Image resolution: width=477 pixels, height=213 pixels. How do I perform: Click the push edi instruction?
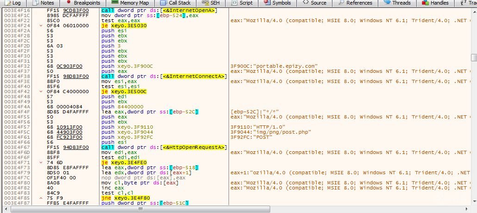click(114, 97)
